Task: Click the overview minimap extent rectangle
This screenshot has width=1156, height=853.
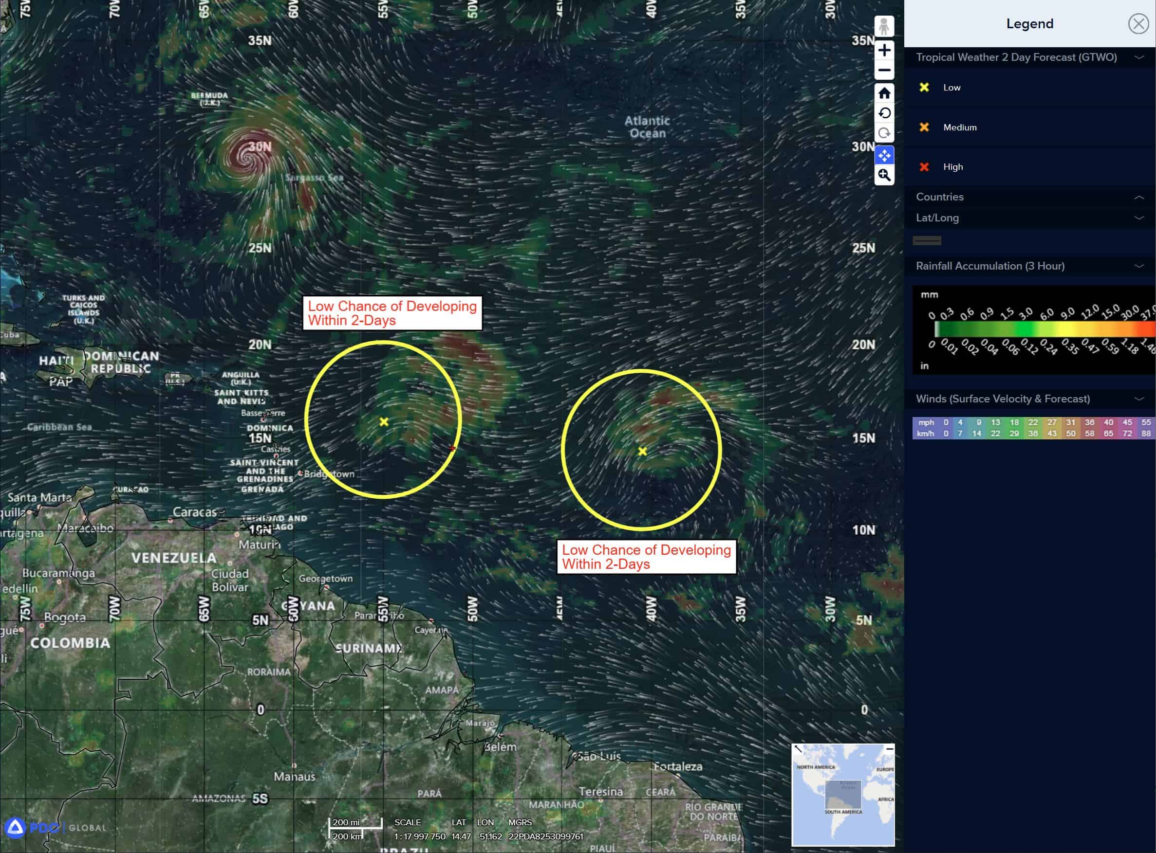Action: point(843,794)
